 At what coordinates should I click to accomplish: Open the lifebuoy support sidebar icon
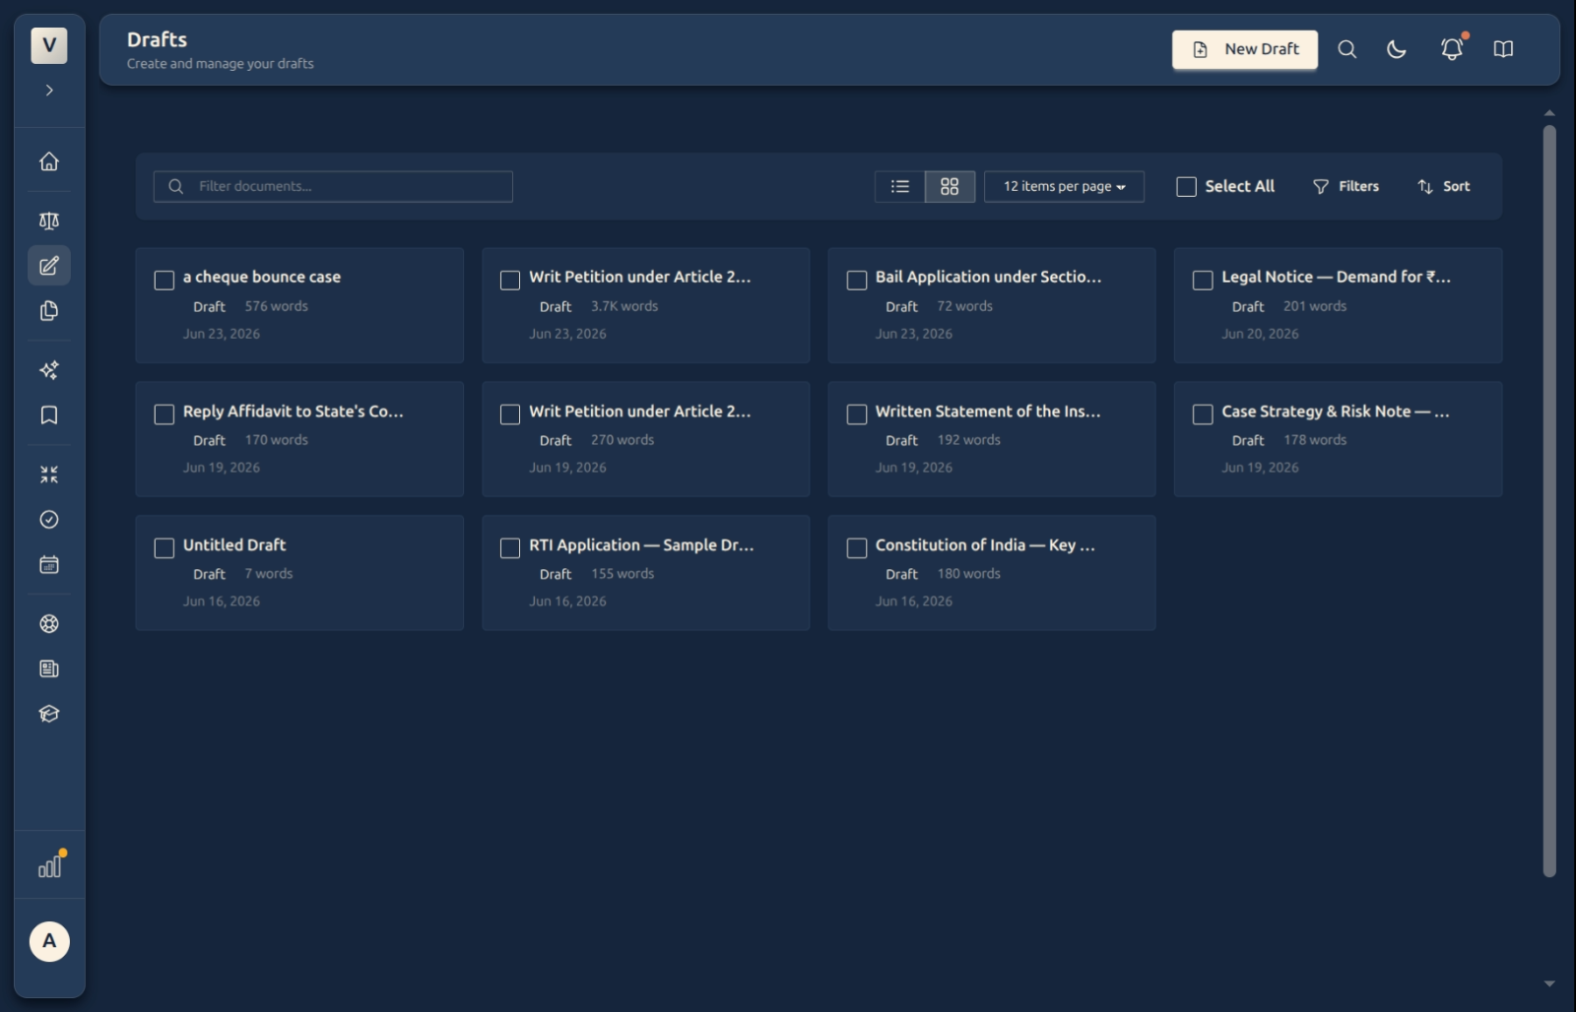pyautogui.click(x=49, y=624)
